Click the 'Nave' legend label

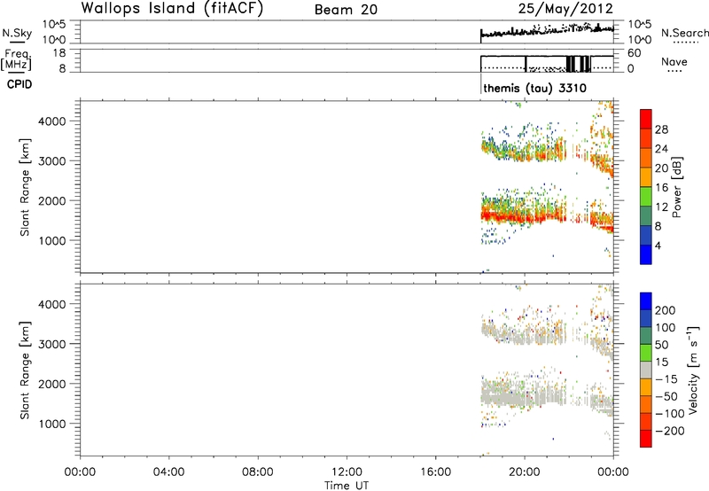tap(674, 61)
